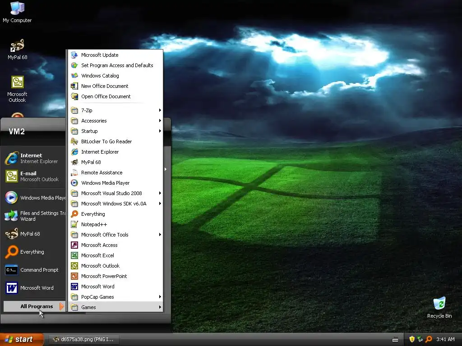This screenshot has width=462, height=346.
Task: Launch Microsoft Outlook from All Programs list
Action: click(x=115, y=266)
